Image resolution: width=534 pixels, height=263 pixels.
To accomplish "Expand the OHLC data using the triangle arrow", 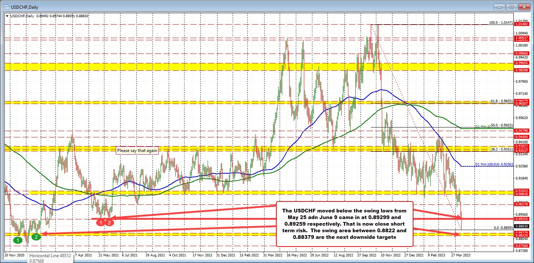I will point(6,16).
